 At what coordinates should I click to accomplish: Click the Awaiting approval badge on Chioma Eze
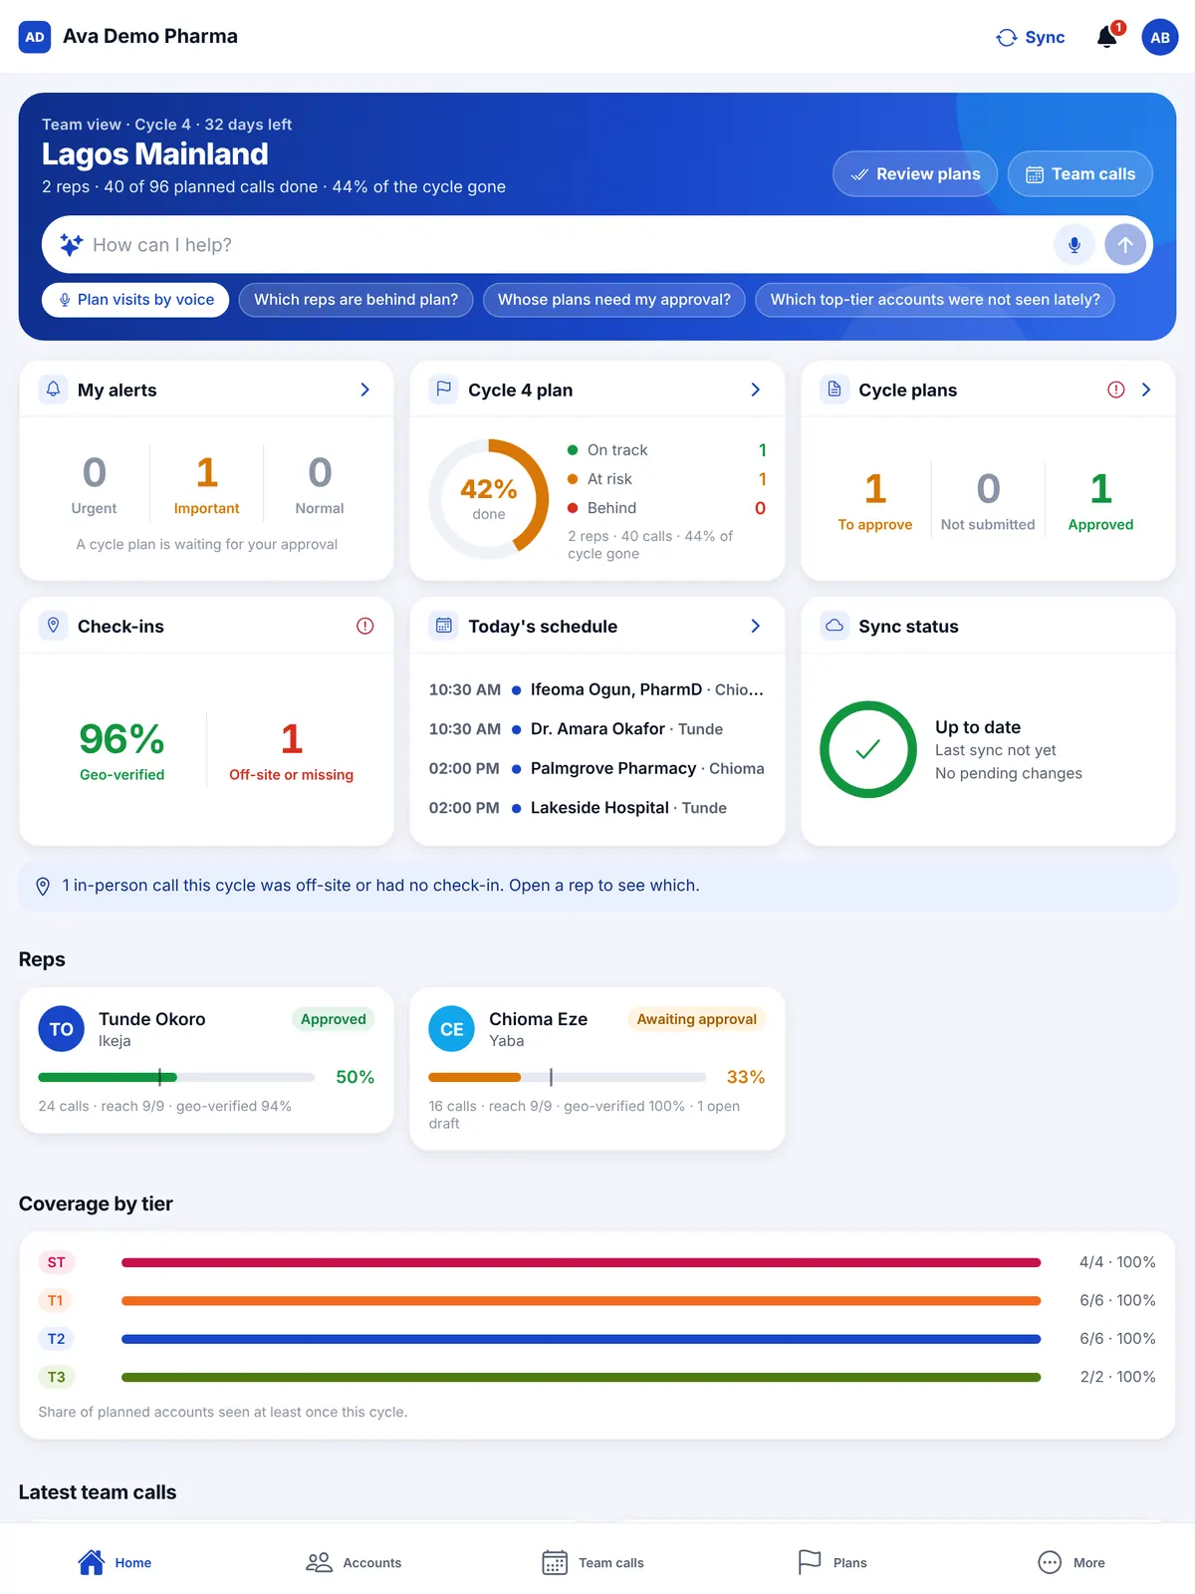(x=696, y=1019)
